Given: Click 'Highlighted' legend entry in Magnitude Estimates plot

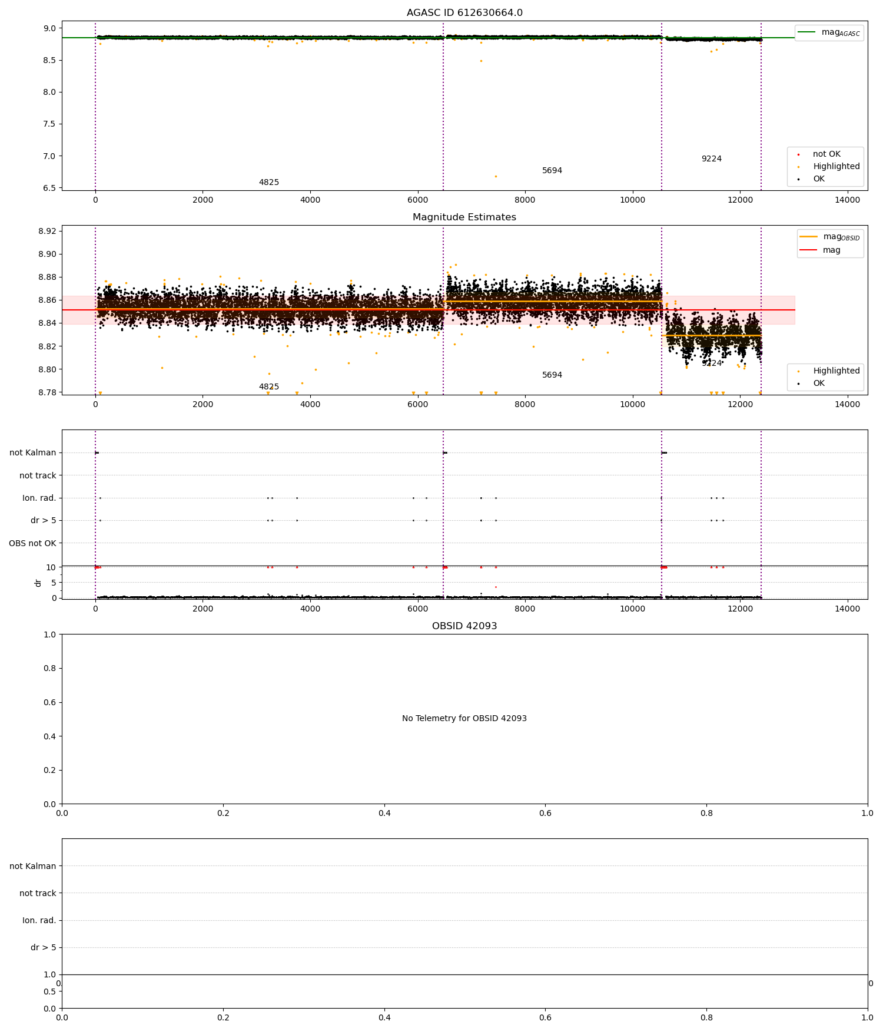Looking at the screenshot, I should coord(828,371).
